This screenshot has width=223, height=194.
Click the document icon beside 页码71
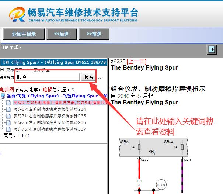point(8,116)
